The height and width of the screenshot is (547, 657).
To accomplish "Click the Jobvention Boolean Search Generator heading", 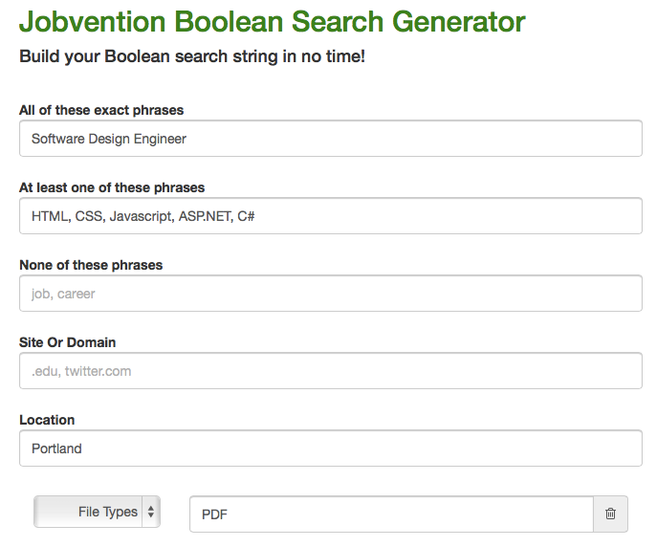I will pos(273,21).
